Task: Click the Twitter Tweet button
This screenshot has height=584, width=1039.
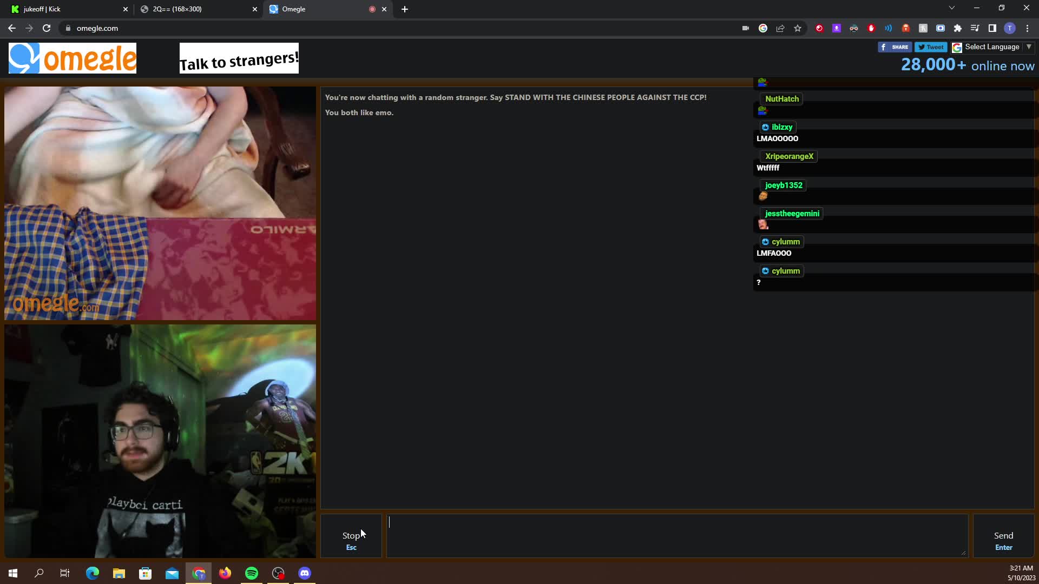Action: click(x=931, y=47)
